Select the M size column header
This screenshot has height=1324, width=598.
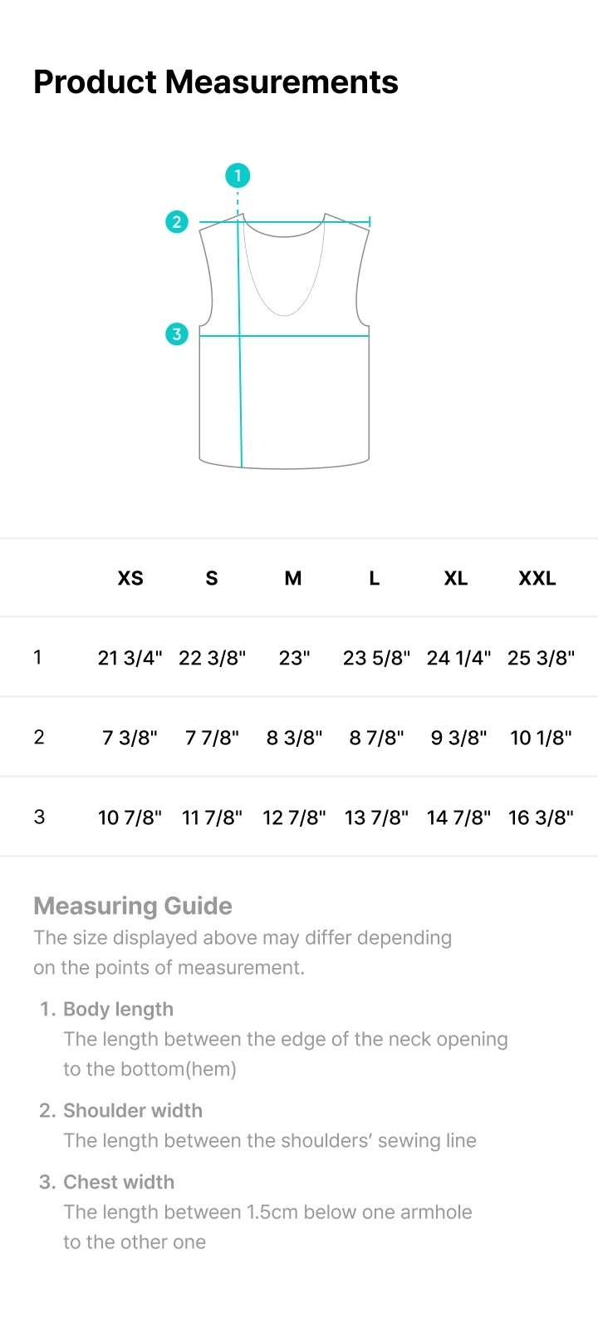click(293, 578)
